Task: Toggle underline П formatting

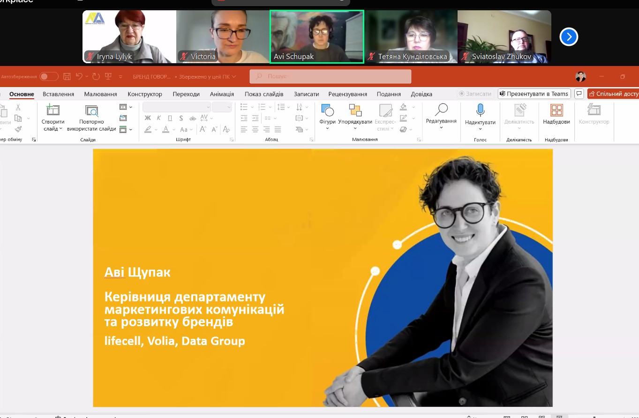Action: coord(170,118)
